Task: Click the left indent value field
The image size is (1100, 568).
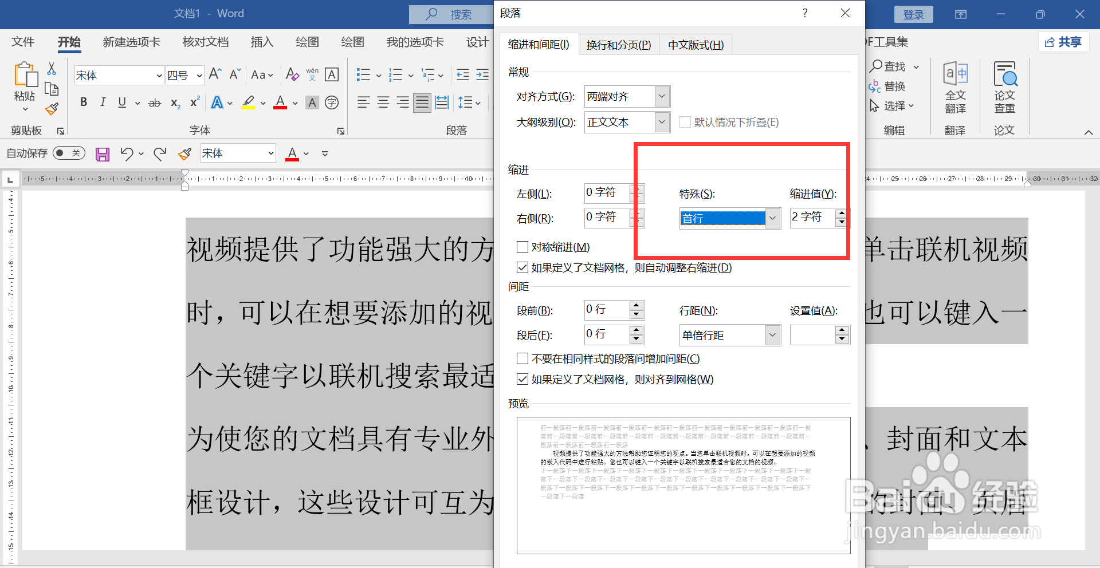Action: [607, 193]
